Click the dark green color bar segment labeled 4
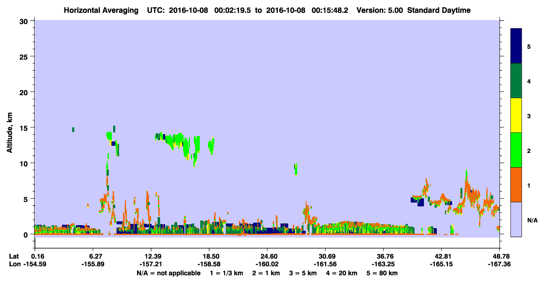The image size is (555, 285). click(516, 81)
